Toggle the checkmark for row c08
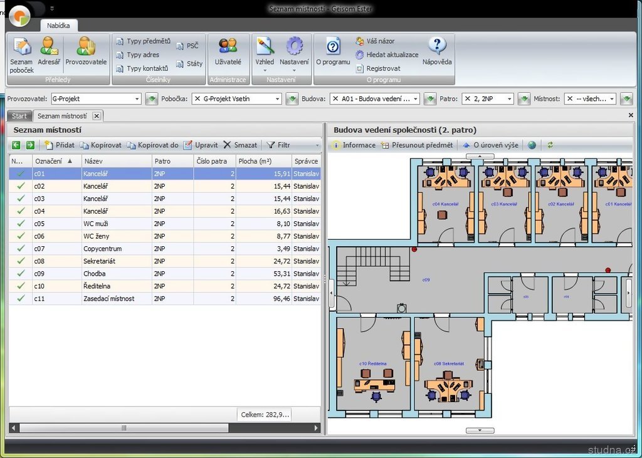Image resolution: width=642 pixels, height=458 pixels. coord(21,261)
